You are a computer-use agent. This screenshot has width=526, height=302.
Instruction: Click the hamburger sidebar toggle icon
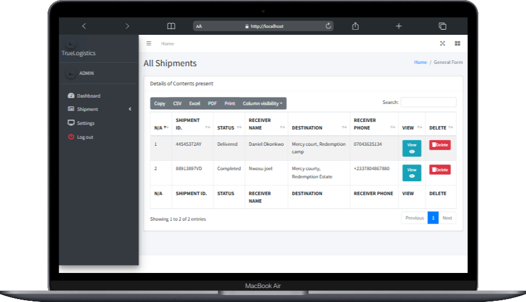(x=149, y=44)
